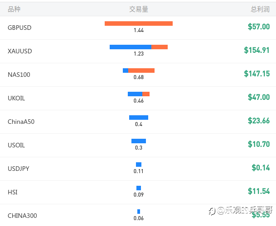Click the orange segment of XAUUSD bar
The width and height of the screenshot is (276, 226).
[x=160, y=47]
